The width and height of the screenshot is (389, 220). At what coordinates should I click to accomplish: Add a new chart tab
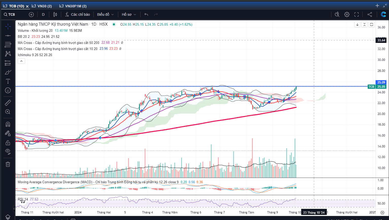tap(377, 6)
